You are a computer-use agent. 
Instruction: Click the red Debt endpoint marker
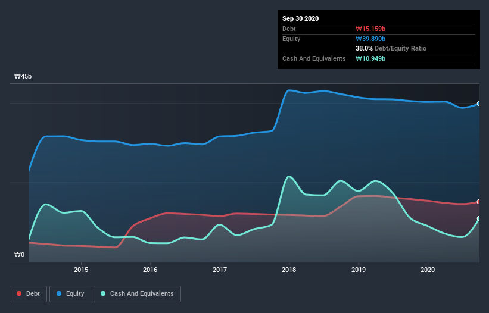pyautogui.click(x=479, y=202)
